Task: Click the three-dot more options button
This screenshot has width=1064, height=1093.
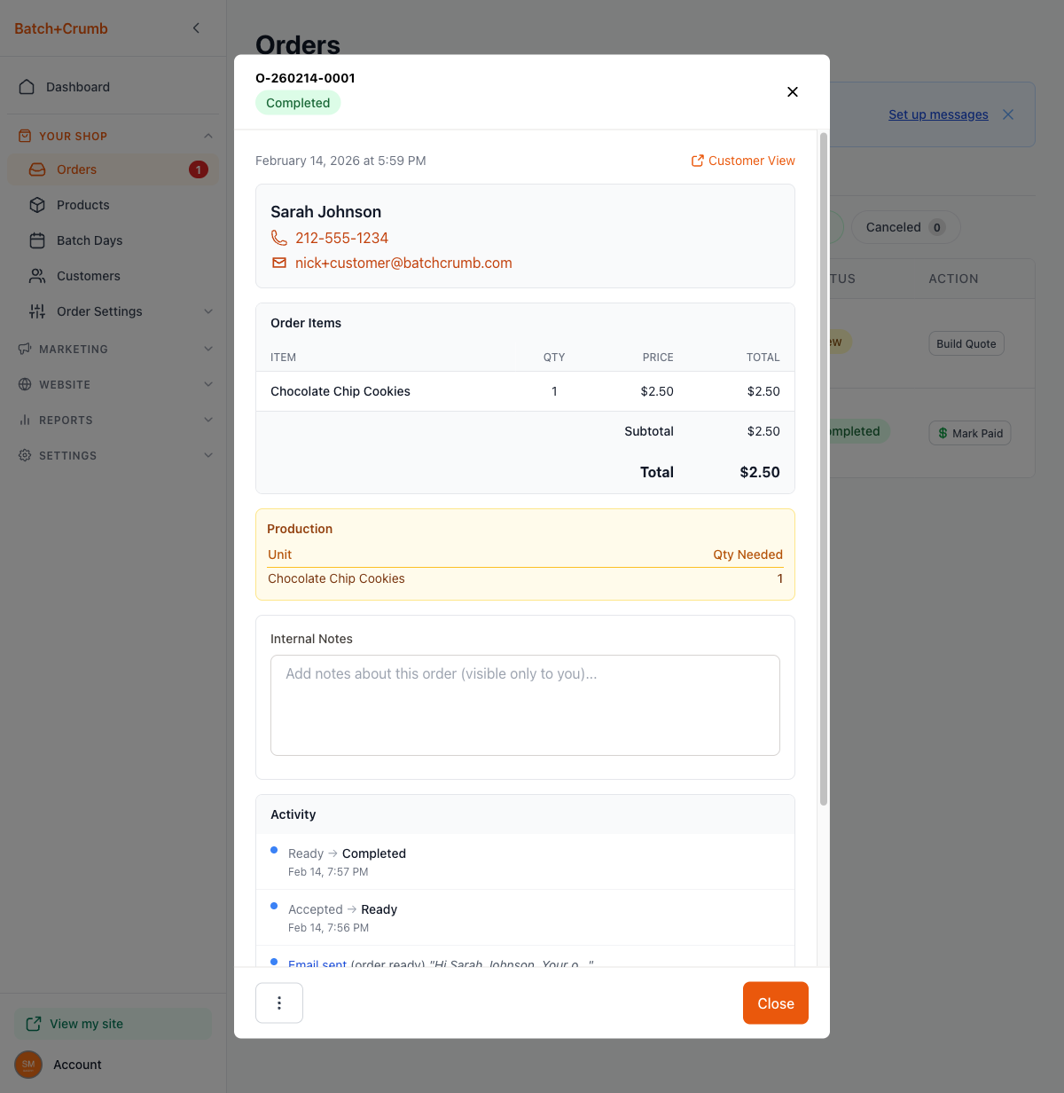Action: point(279,1003)
